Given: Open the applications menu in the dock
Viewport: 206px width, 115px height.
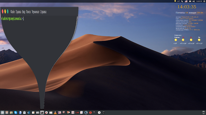Looking at the screenshot, I should coord(2,112).
